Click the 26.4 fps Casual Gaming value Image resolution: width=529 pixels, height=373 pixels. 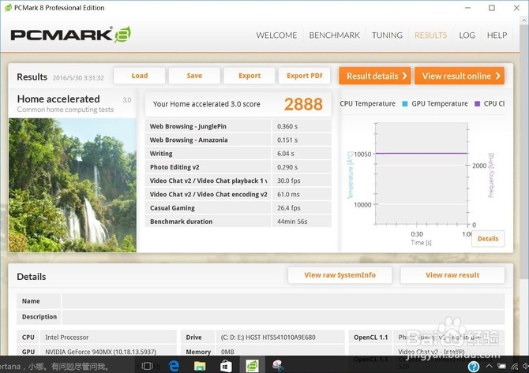289,208
